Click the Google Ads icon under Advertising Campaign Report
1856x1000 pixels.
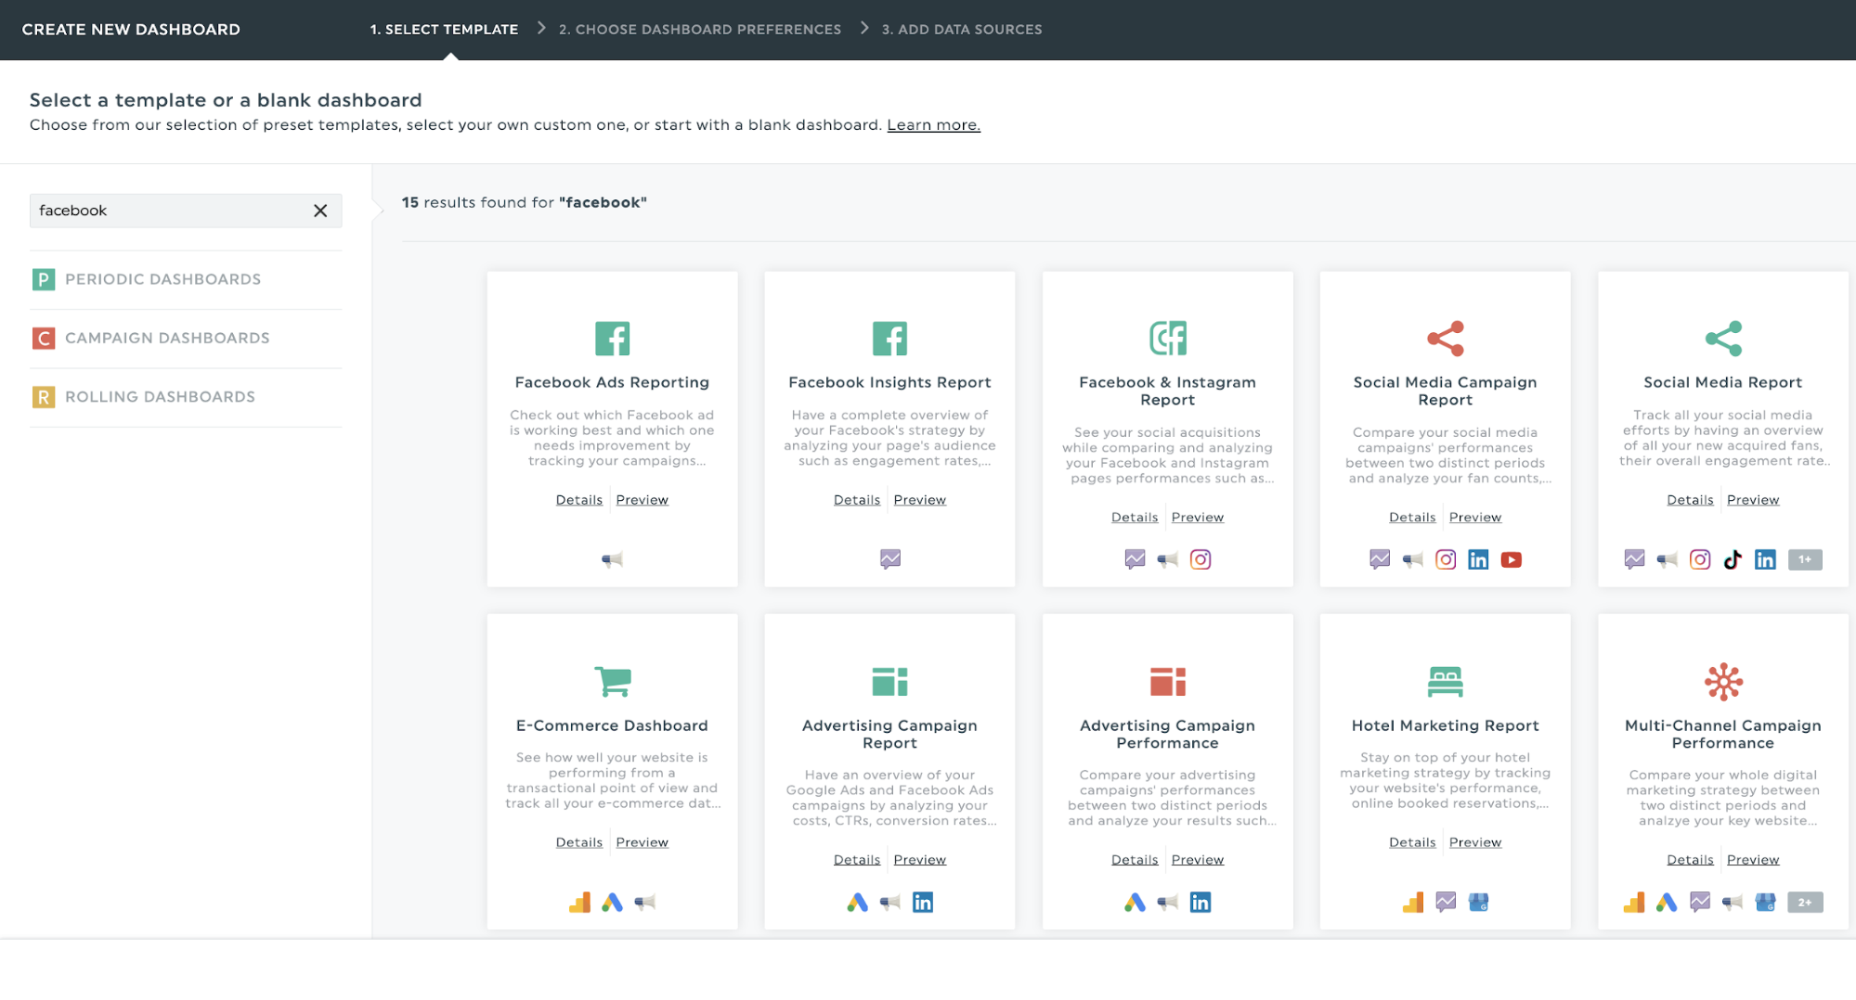coord(857,902)
